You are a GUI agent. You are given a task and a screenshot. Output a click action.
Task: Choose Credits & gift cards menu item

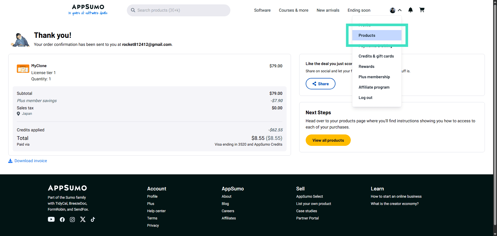pos(376,56)
